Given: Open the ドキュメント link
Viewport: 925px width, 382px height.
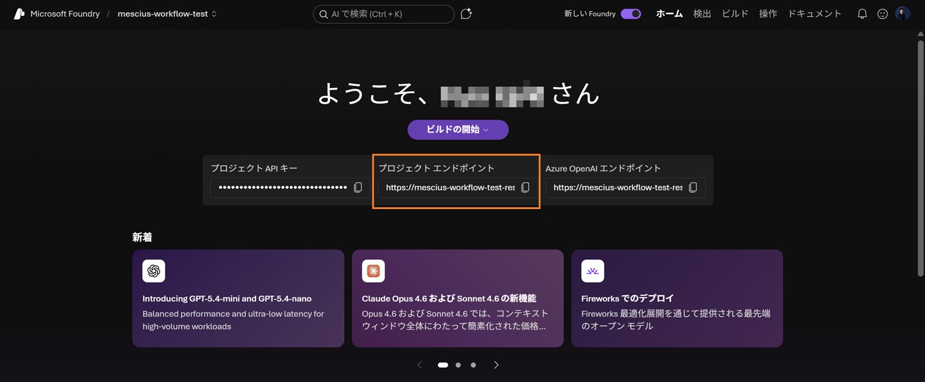Looking at the screenshot, I should [x=814, y=14].
